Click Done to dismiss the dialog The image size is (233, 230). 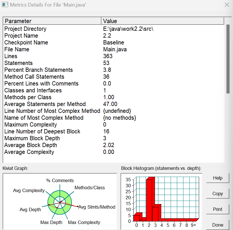pyautogui.click(x=218, y=225)
